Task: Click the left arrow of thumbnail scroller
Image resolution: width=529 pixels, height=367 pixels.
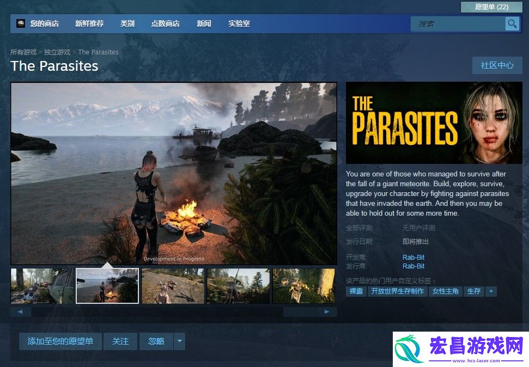Action: click(x=21, y=311)
